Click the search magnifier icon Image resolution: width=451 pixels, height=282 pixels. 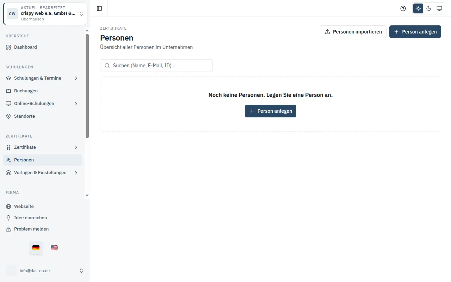coord(107,66)
